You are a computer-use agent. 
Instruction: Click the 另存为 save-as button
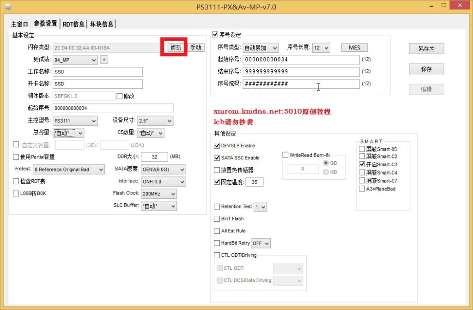point(426,49)
